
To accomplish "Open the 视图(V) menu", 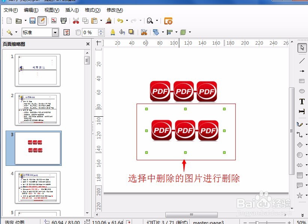I will tap(52, 10).
